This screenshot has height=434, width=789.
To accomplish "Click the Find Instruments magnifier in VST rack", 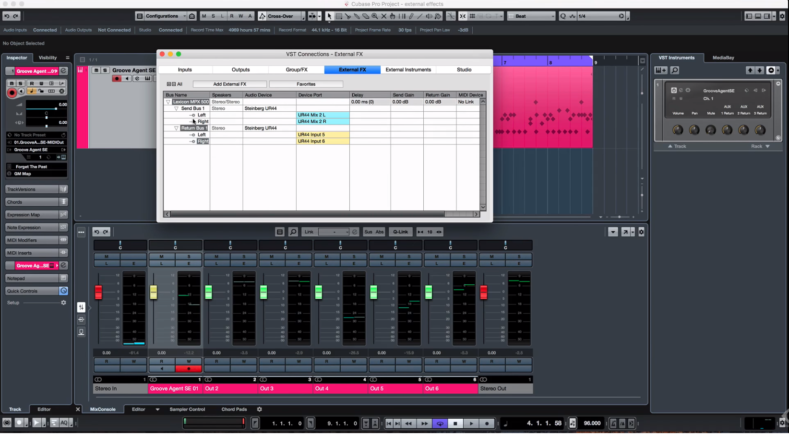I will pos(675,70).
